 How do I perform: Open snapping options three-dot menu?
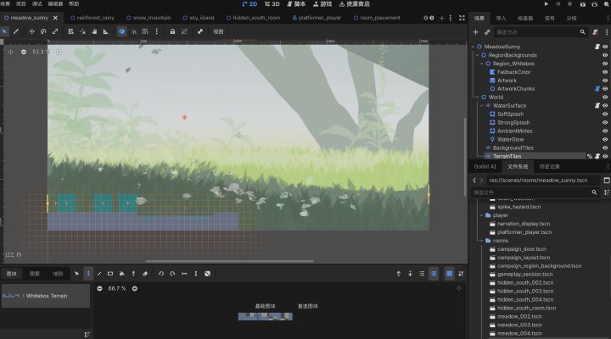(x=157, y=31)
